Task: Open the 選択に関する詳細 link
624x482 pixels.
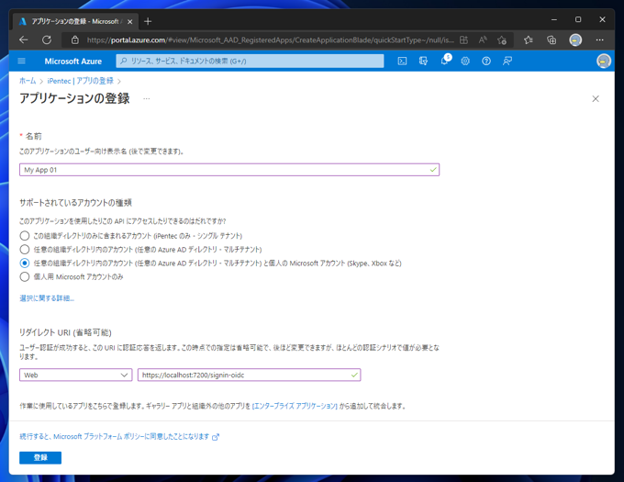Action: pyautogui.click(x=47, y=298)
